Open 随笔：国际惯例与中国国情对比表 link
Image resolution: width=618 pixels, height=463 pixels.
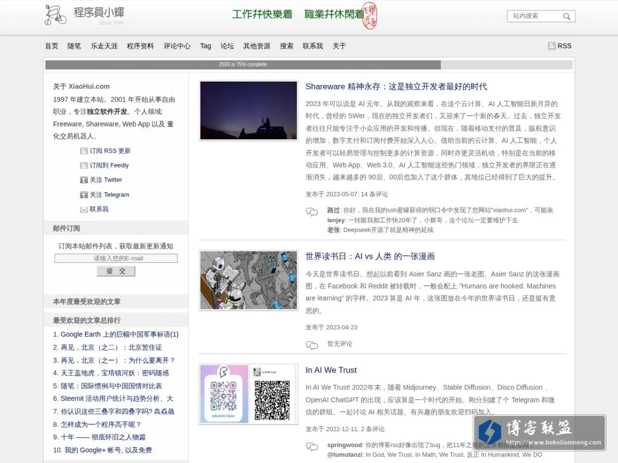[x=111, y=386]
